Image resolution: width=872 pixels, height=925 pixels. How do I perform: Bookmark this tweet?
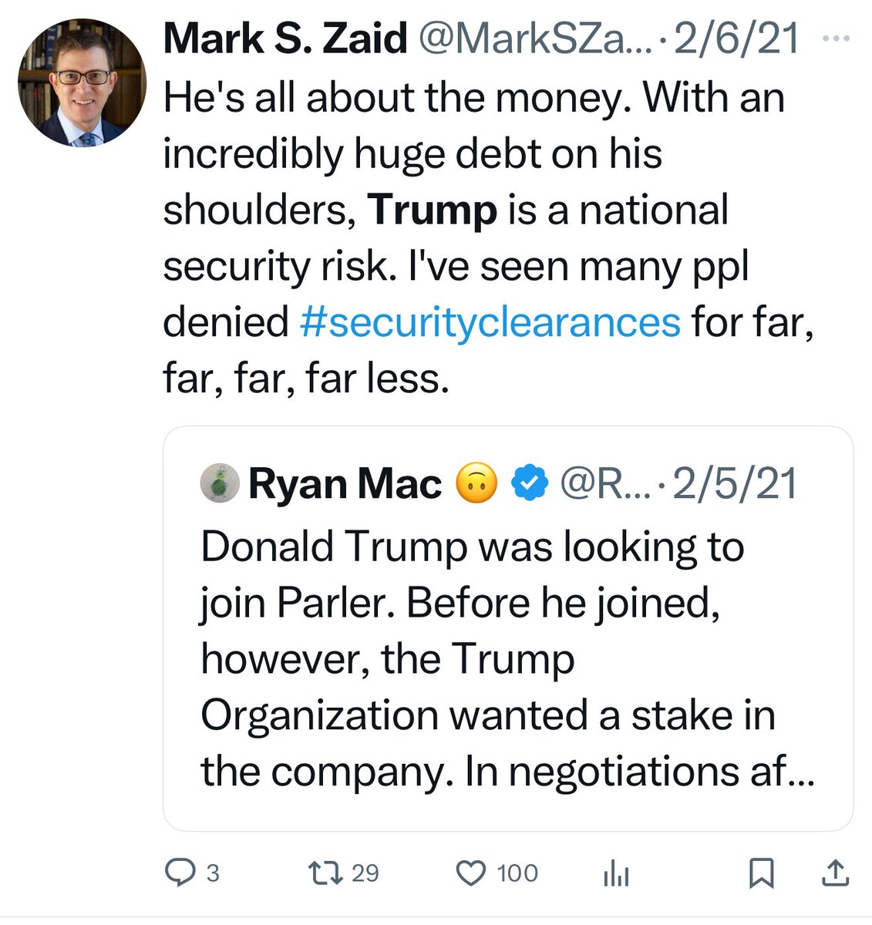(x=762, y=873)
